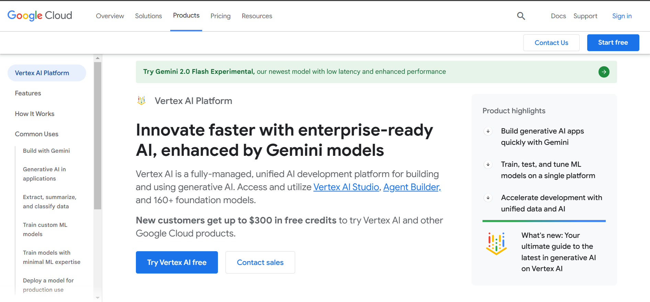This screenshot has height=302, width=650.
Task: Open Deploy a model for production use
Action: 48,285
